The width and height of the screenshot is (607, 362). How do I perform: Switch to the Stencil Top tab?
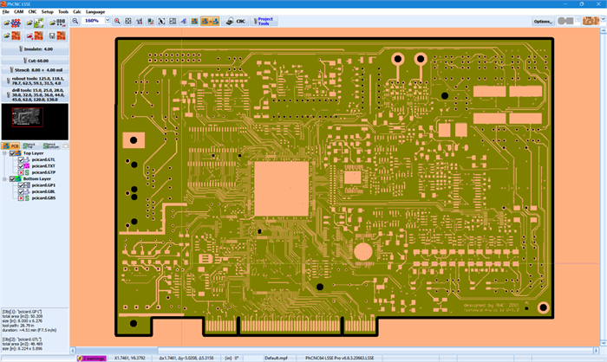[x=30, y=145]
